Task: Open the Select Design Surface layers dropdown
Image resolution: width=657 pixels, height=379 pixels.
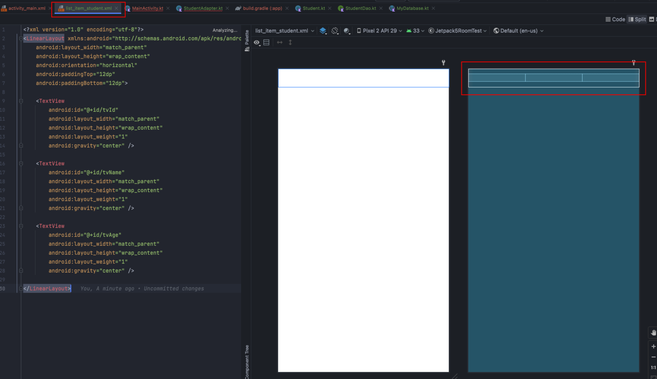Action: coord(323,30)
